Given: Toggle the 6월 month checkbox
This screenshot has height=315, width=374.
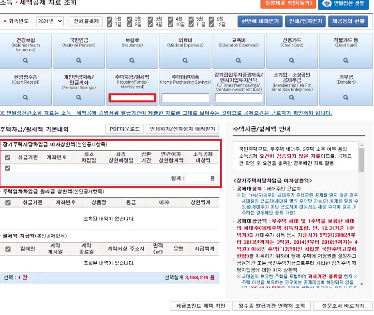Looking at the screenshot, I should tap(211, 19).
